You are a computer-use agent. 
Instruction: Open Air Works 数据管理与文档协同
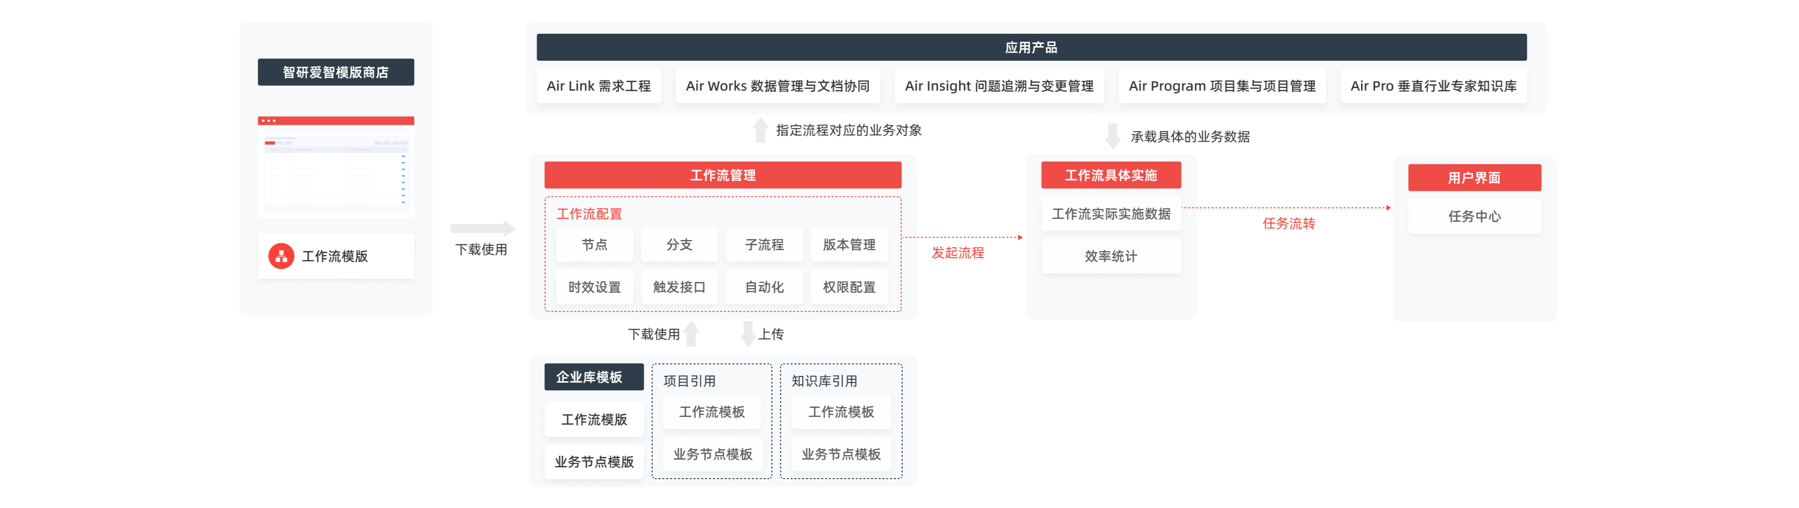pyautogui.click(x=777, y=86)
